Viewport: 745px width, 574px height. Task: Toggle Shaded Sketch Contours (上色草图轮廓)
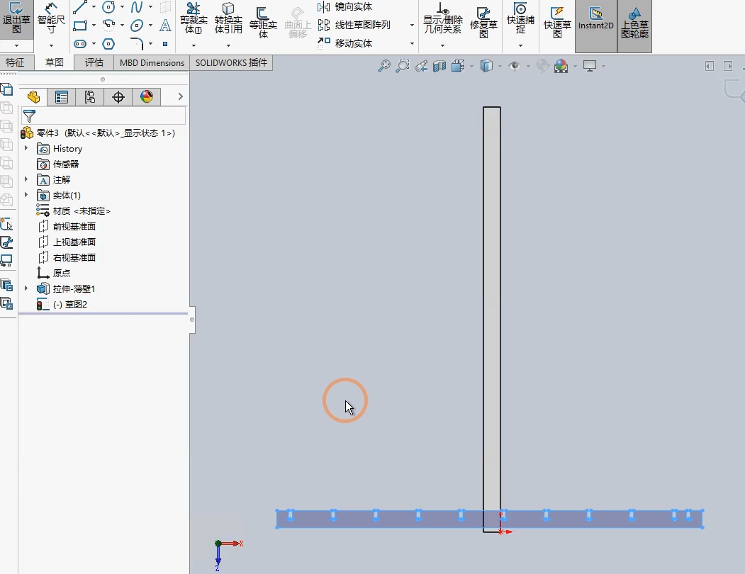click(x=634, y=24)
